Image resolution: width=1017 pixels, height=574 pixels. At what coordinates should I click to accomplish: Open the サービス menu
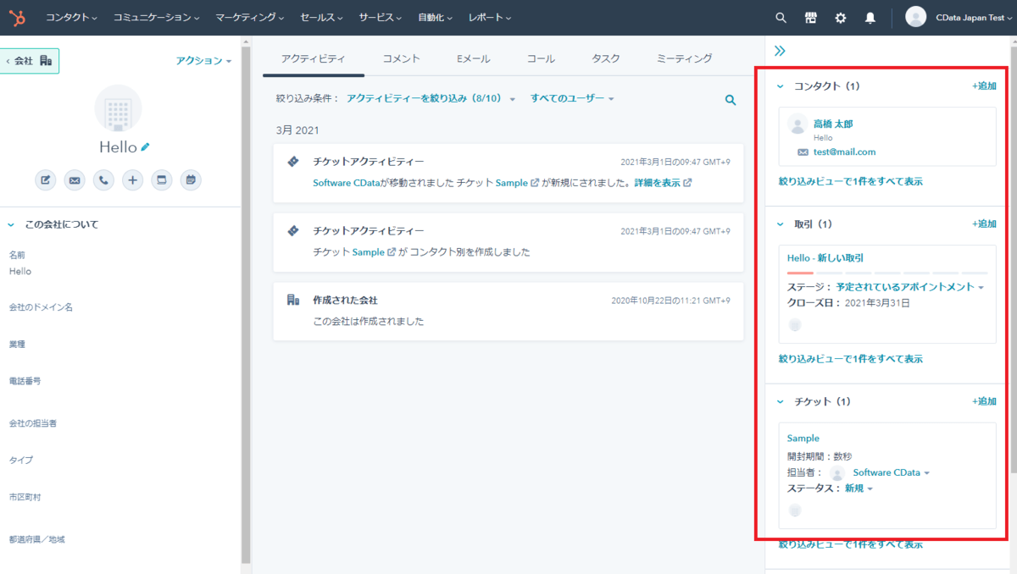(381, 17)
